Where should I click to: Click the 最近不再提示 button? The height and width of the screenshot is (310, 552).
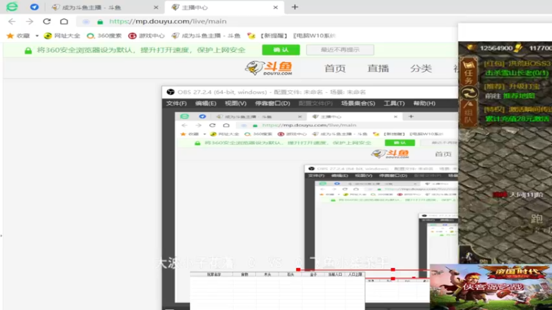(x=340, y=50)
